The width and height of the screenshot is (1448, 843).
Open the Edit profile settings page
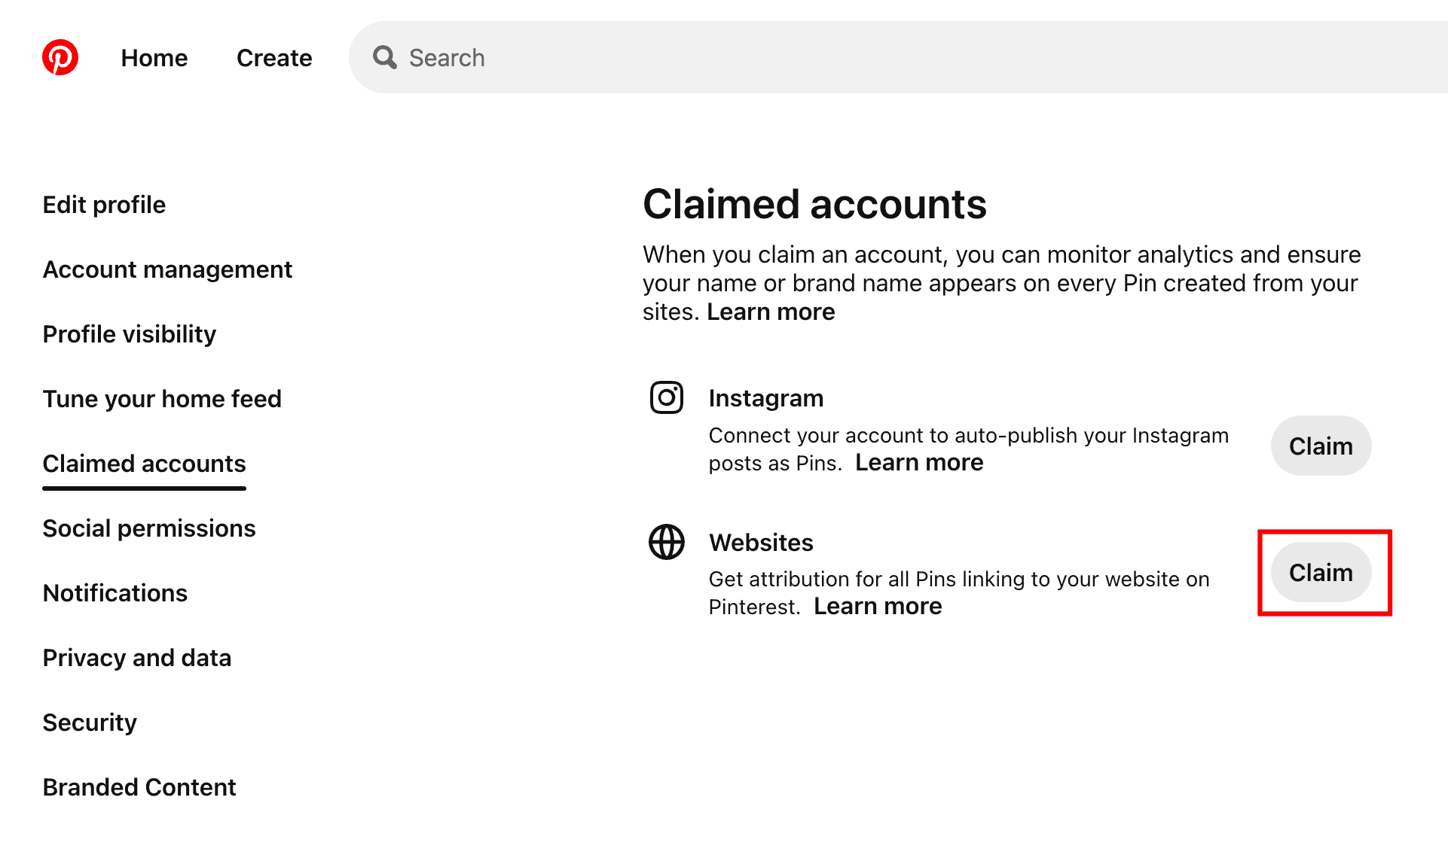coord(102,205)
